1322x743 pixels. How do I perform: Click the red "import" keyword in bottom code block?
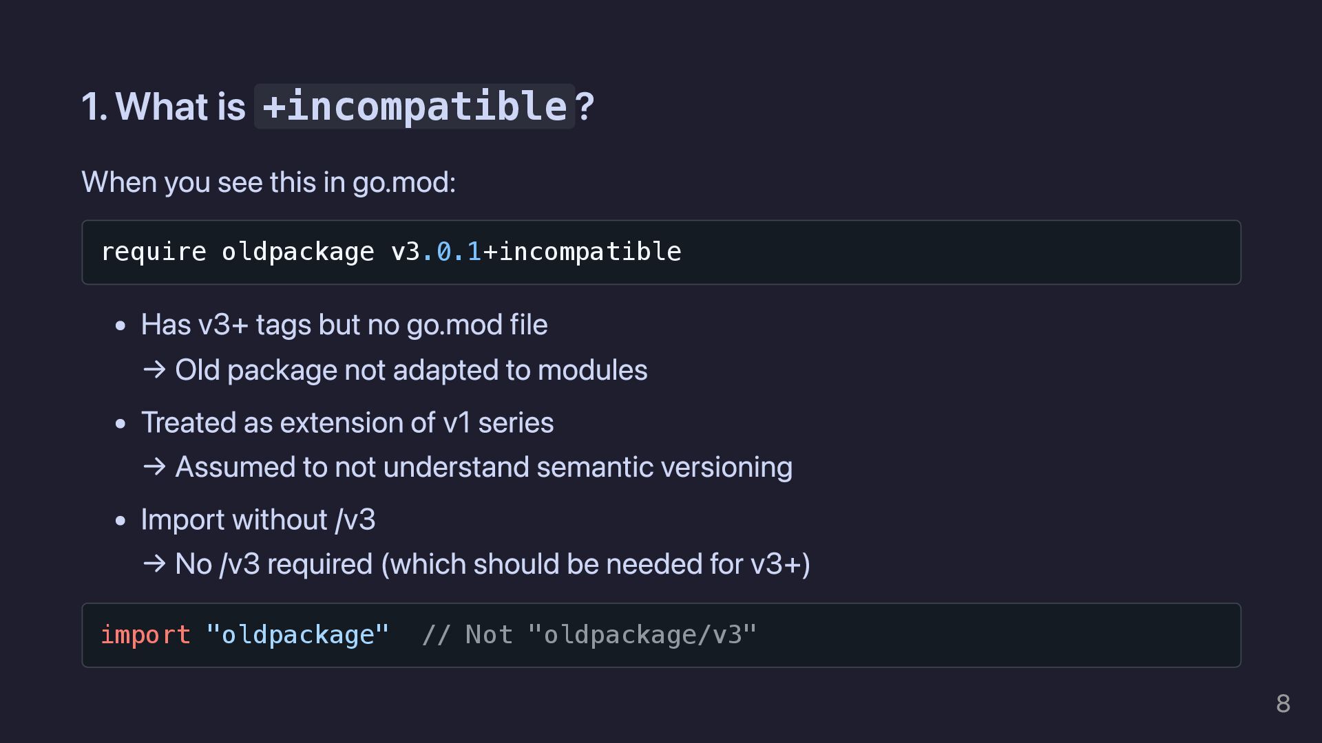(x=145, y=635)
